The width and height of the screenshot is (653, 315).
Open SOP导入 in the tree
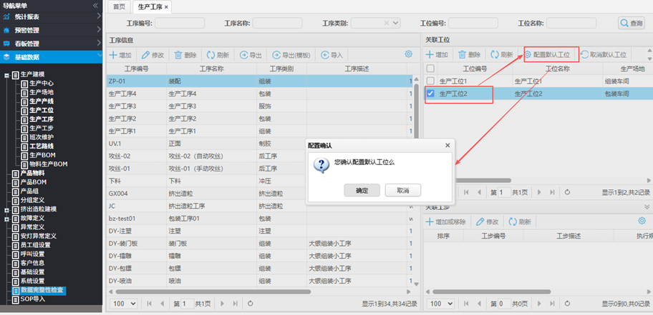coord(32,299)
